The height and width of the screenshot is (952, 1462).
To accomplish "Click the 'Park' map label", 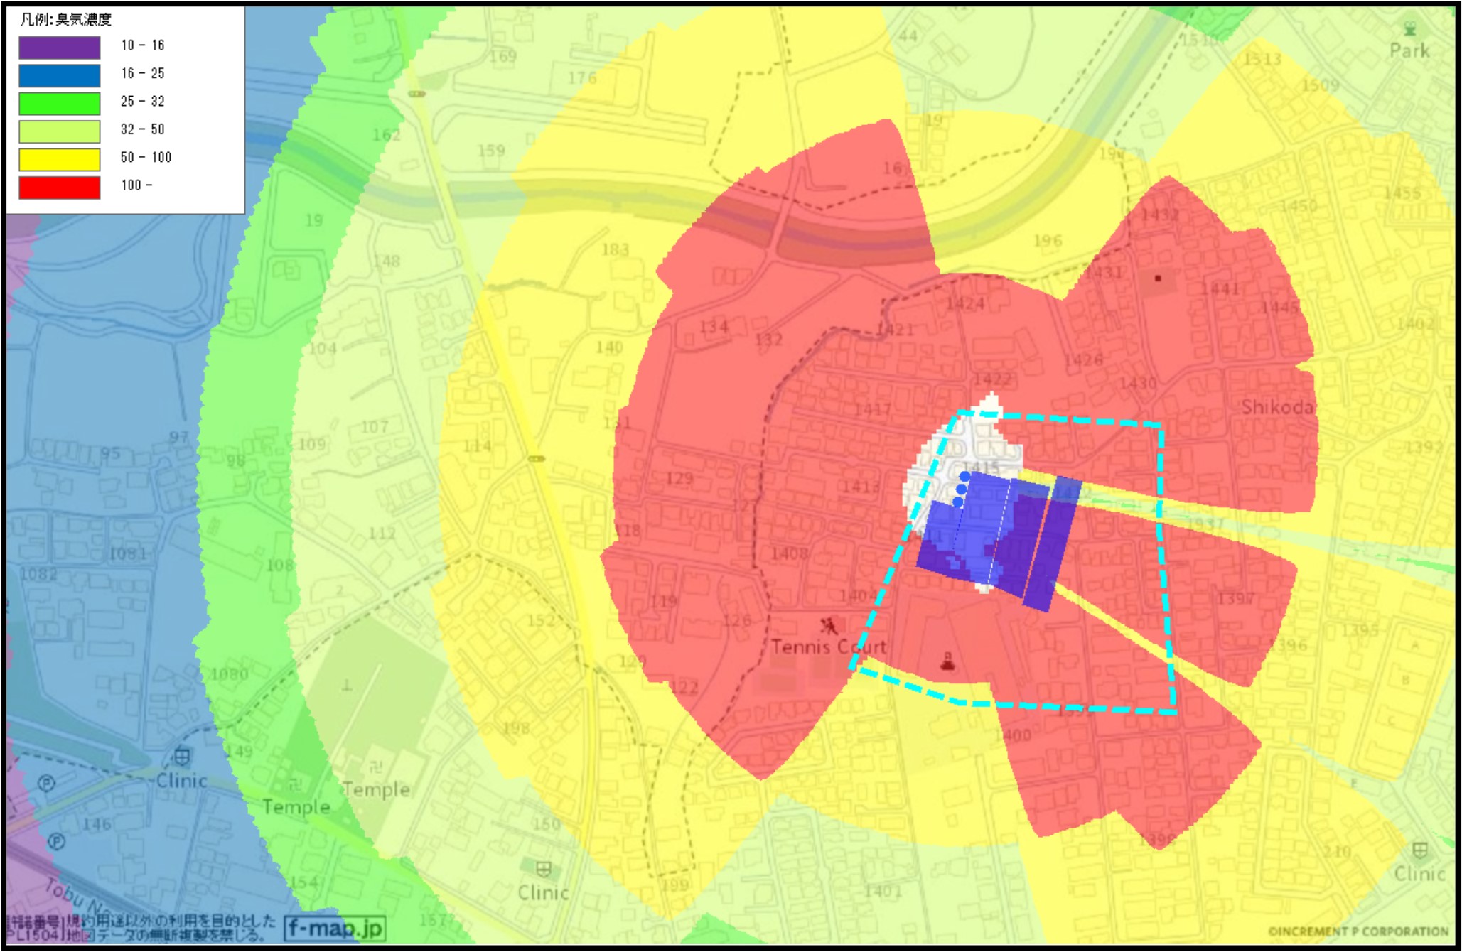I will [1409, 50].
